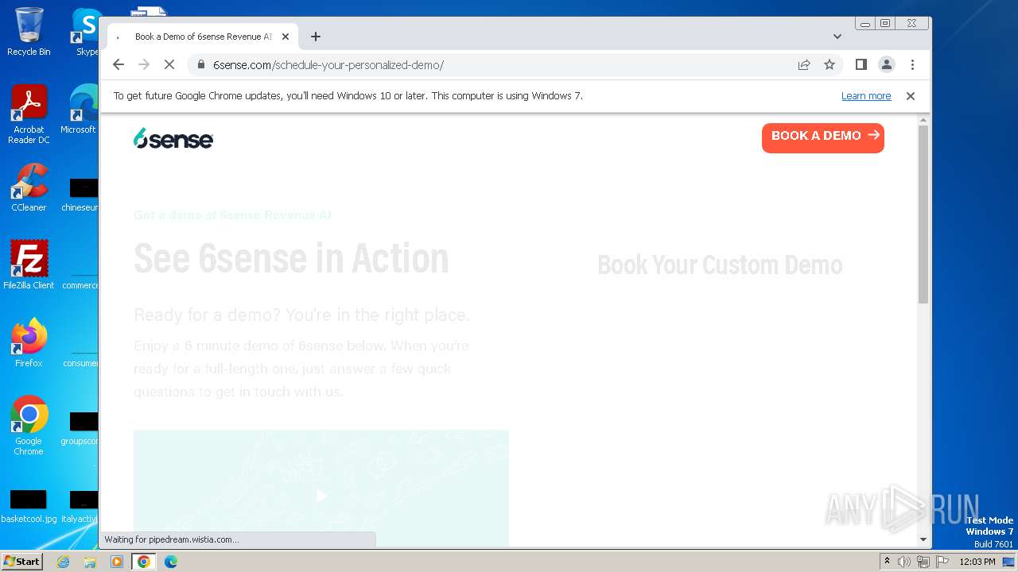
Task: Open Windows Media Player from taskbar
Action: pyautogui.click(x=117, y=561)
